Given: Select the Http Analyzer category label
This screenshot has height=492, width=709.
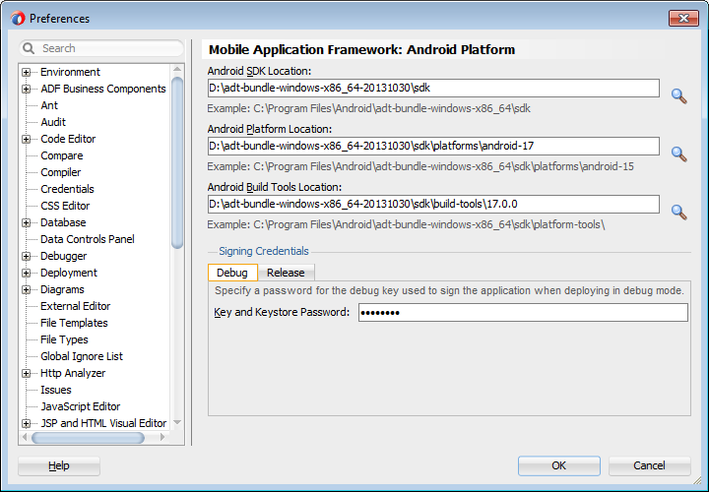Looking at the screenshot, I should [x=73, y=373].
